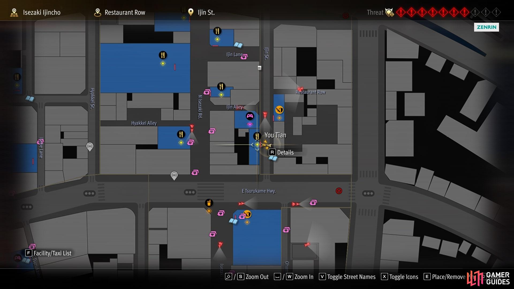Click red arrow marker near Restaurant Row label
The height and width of the screenshot is (289, 514).
coord(300,89)
